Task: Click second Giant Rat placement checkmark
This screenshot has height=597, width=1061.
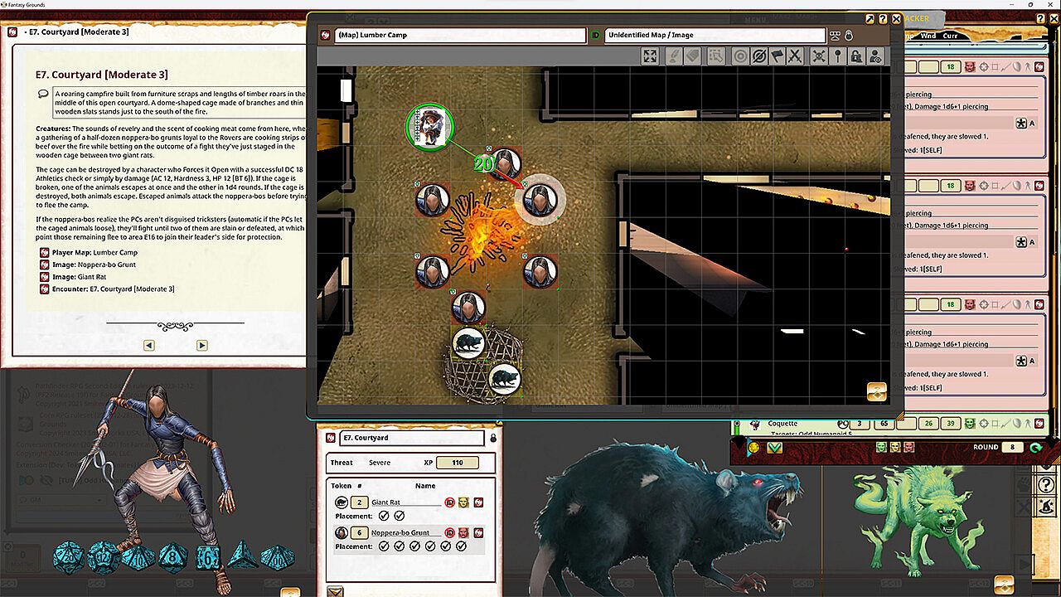Action: tap(400, 516)
